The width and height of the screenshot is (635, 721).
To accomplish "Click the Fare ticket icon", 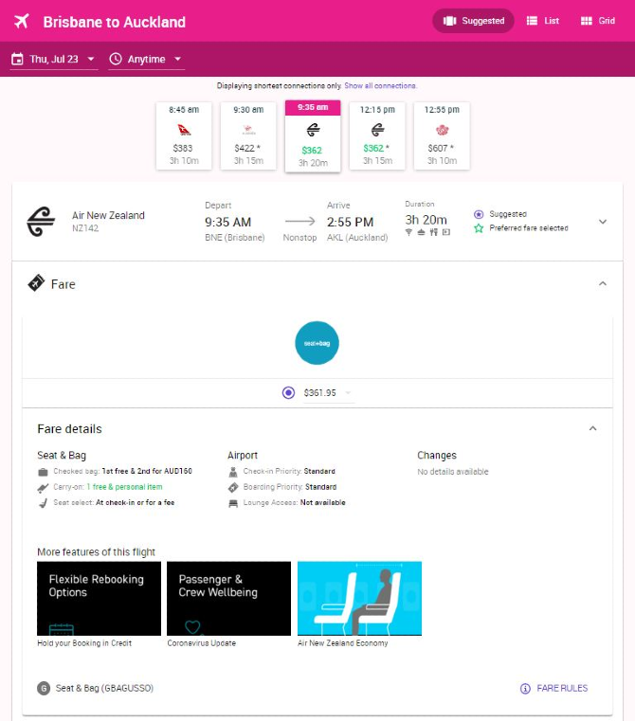I will click(x=36, y=283).
